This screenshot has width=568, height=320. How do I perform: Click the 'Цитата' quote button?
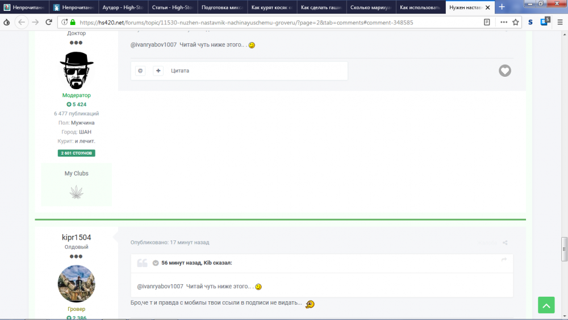180,70
